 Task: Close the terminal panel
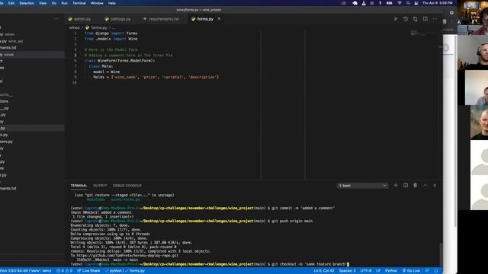click(435, 186)
